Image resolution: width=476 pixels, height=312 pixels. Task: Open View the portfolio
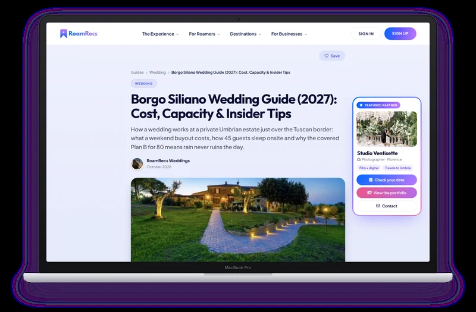click(386, 193)
